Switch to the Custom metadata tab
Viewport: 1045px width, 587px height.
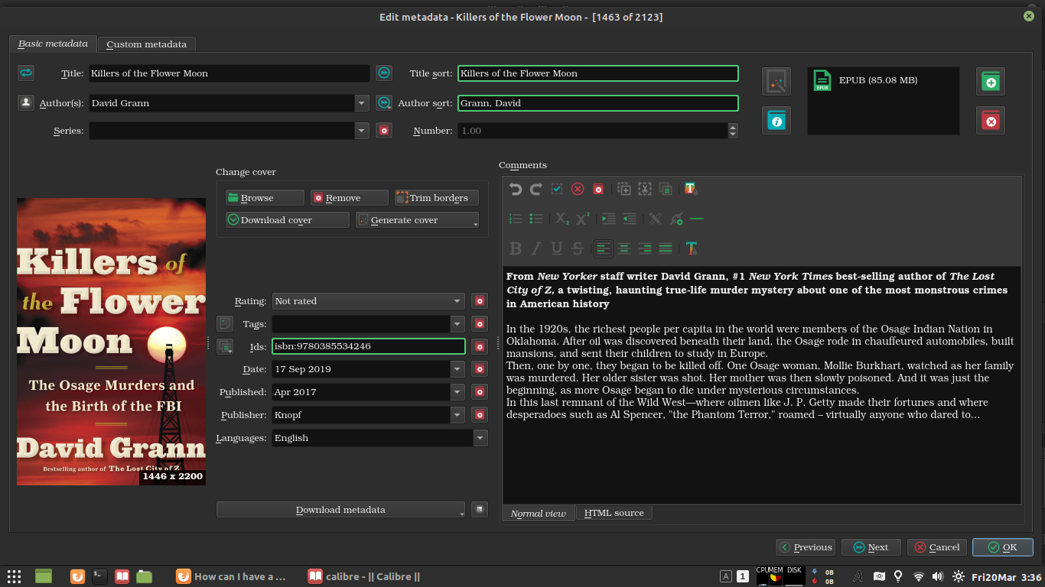click(146, 44)
